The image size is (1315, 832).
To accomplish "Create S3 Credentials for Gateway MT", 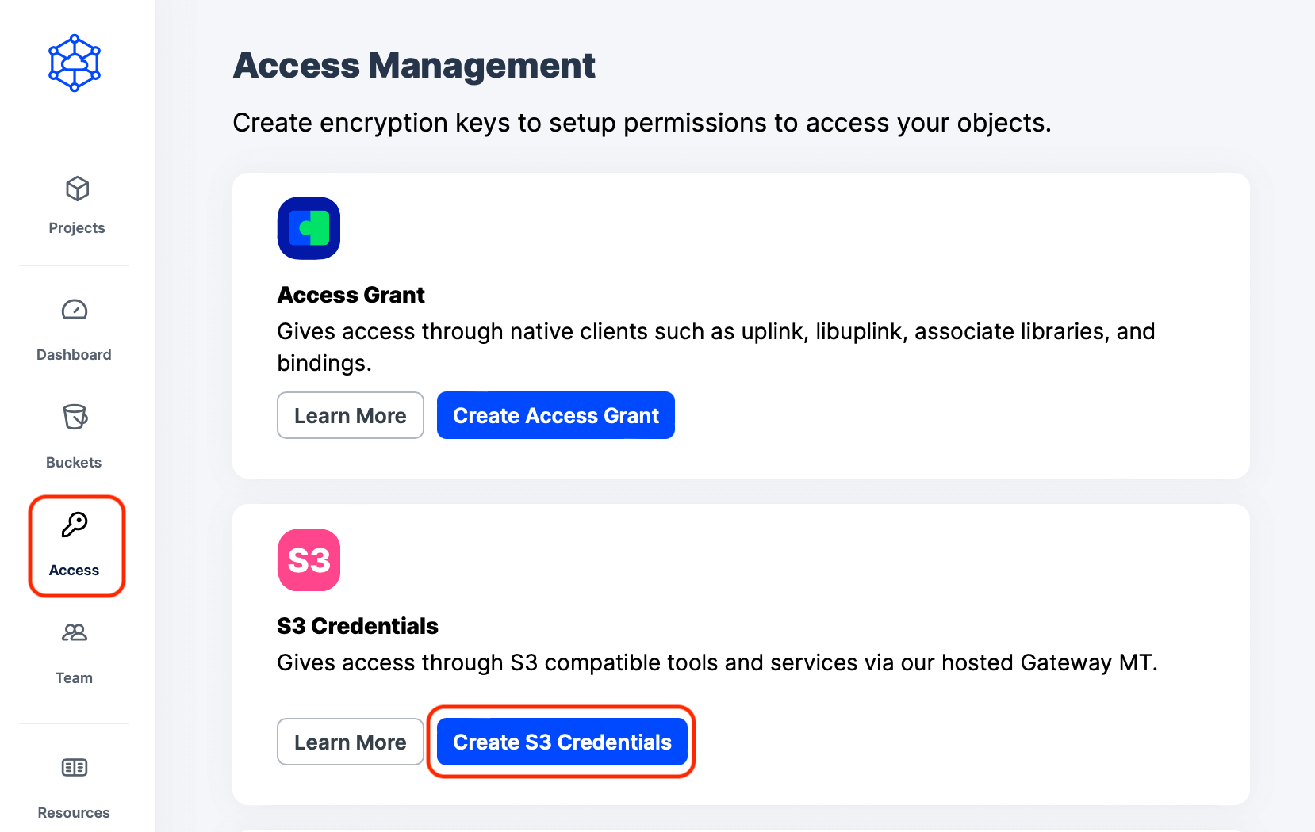I will [x=562, y=742].
